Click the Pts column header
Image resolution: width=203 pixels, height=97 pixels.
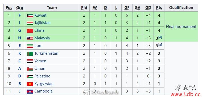159,8
